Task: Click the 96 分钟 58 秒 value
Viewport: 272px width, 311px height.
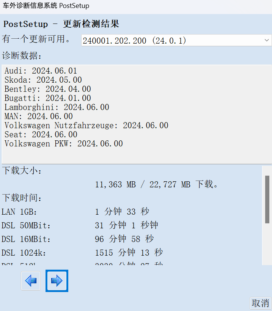Action: [x=124, y=239]
